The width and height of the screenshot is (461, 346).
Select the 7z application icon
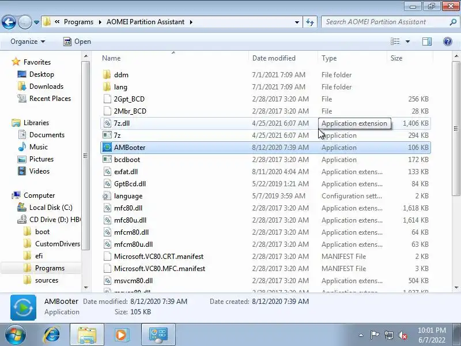(107, 135)
